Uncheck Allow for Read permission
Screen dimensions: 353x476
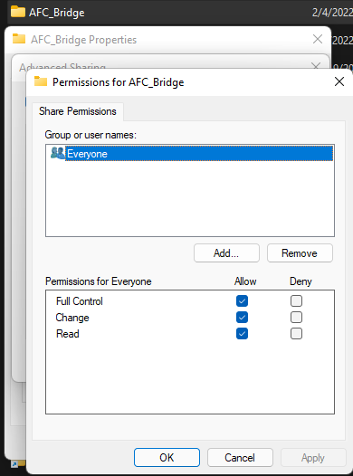(242, 334)
